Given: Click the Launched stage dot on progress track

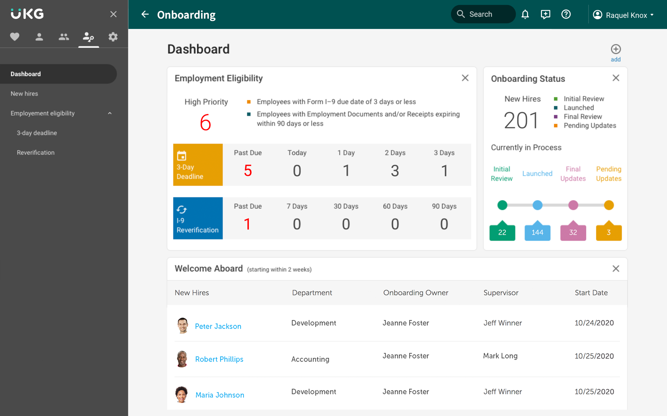Looking at the screenshot, I should click(537, 205).
